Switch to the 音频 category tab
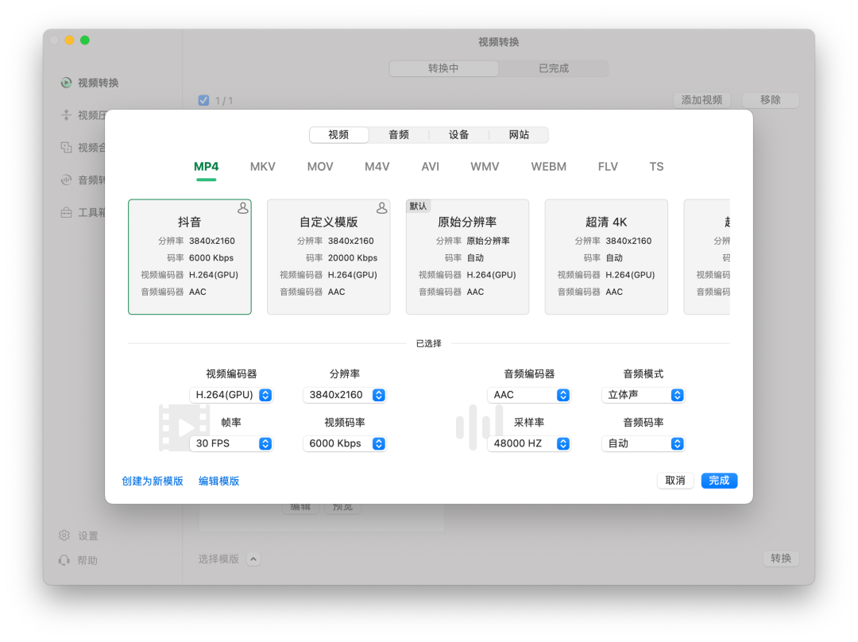Image resolution: width=858 pixels, height=642 pixels. pyautogui.click(x=399, y=134)
